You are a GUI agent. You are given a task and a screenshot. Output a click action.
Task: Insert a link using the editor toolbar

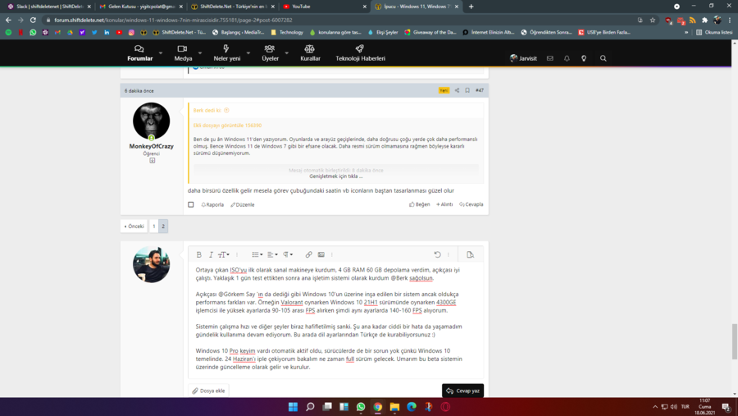[309, 254]
